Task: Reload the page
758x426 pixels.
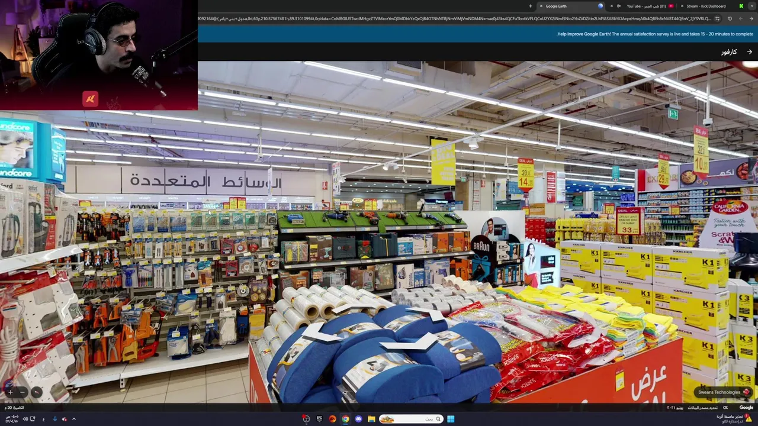Action: (730, 18)
